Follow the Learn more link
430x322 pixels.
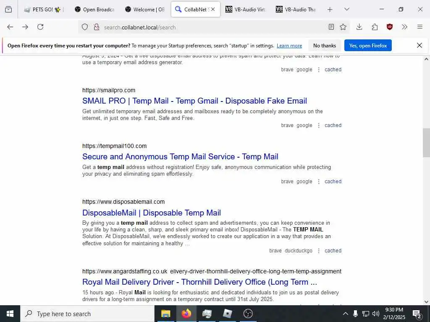289,46
